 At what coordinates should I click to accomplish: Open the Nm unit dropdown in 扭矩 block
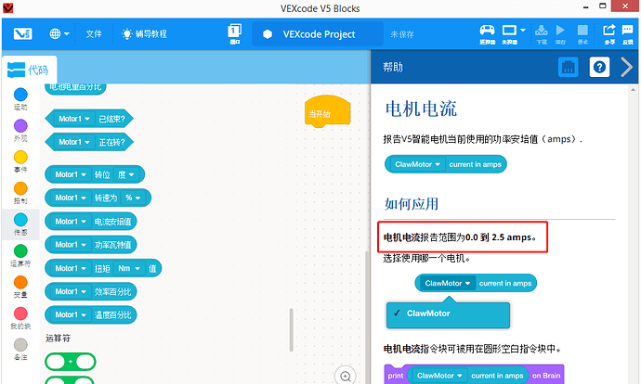(x=129, y=268)
